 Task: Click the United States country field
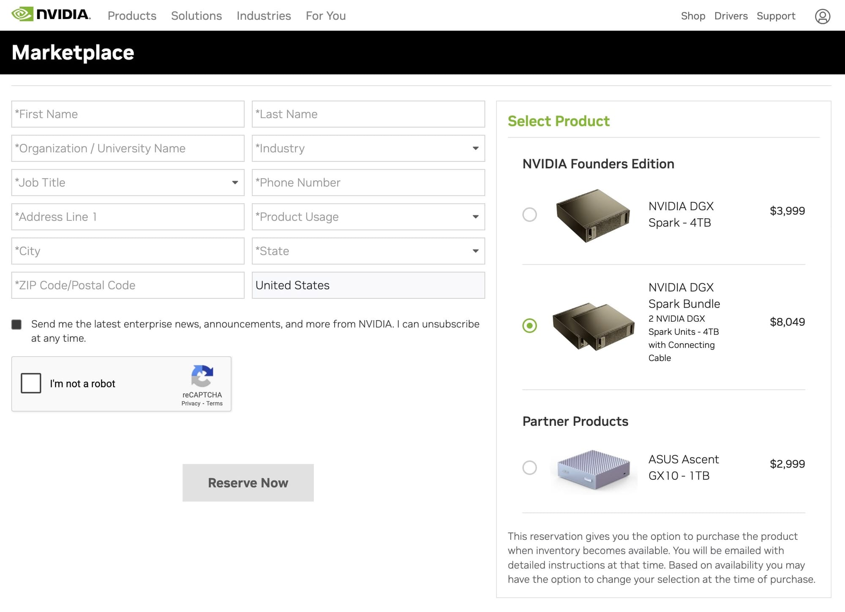point(368,285)
